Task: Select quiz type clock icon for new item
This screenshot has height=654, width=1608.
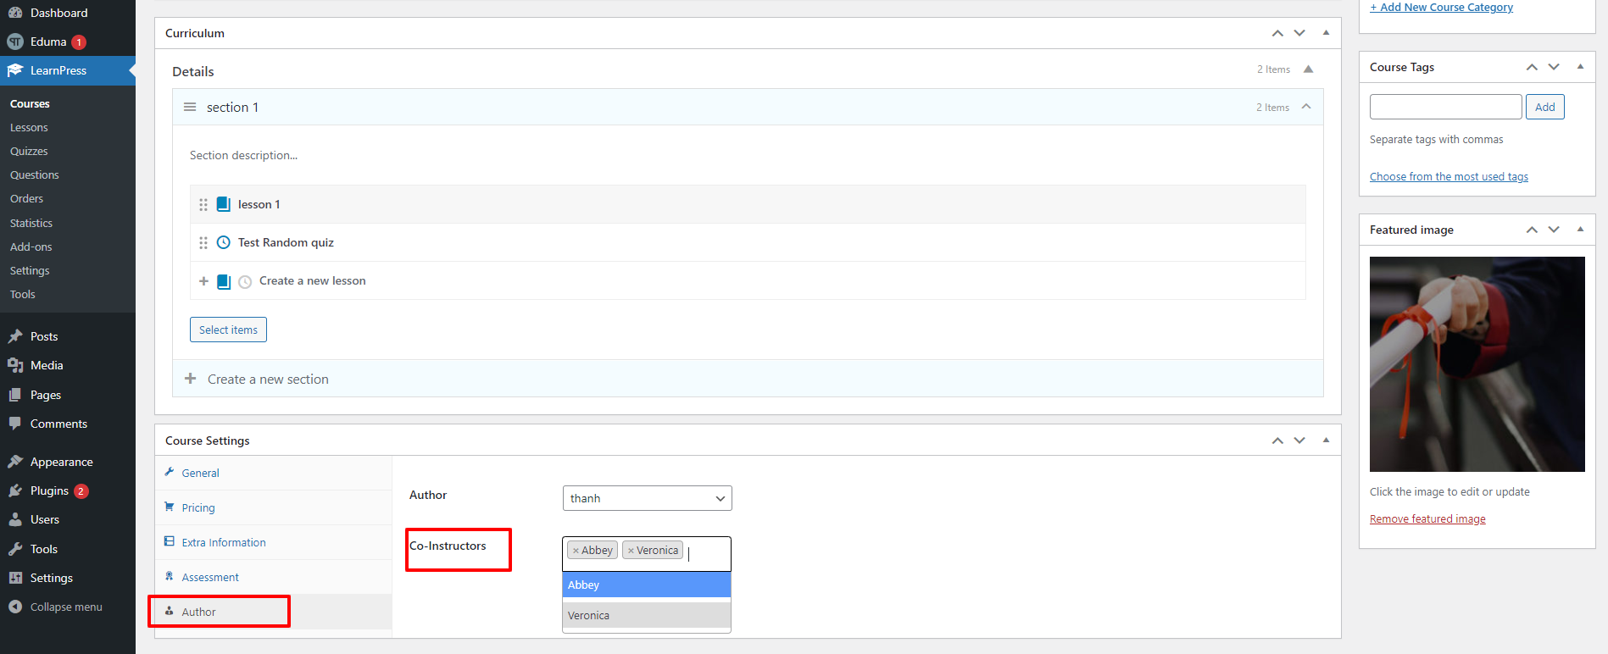Action: pyautogui.click(x=245, y=282)
